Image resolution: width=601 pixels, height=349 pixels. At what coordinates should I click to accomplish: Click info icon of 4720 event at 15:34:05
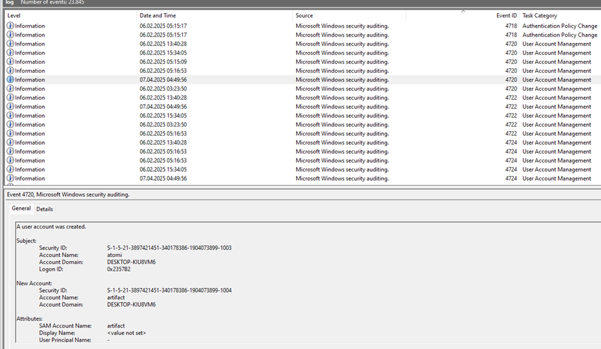(10, 53)
